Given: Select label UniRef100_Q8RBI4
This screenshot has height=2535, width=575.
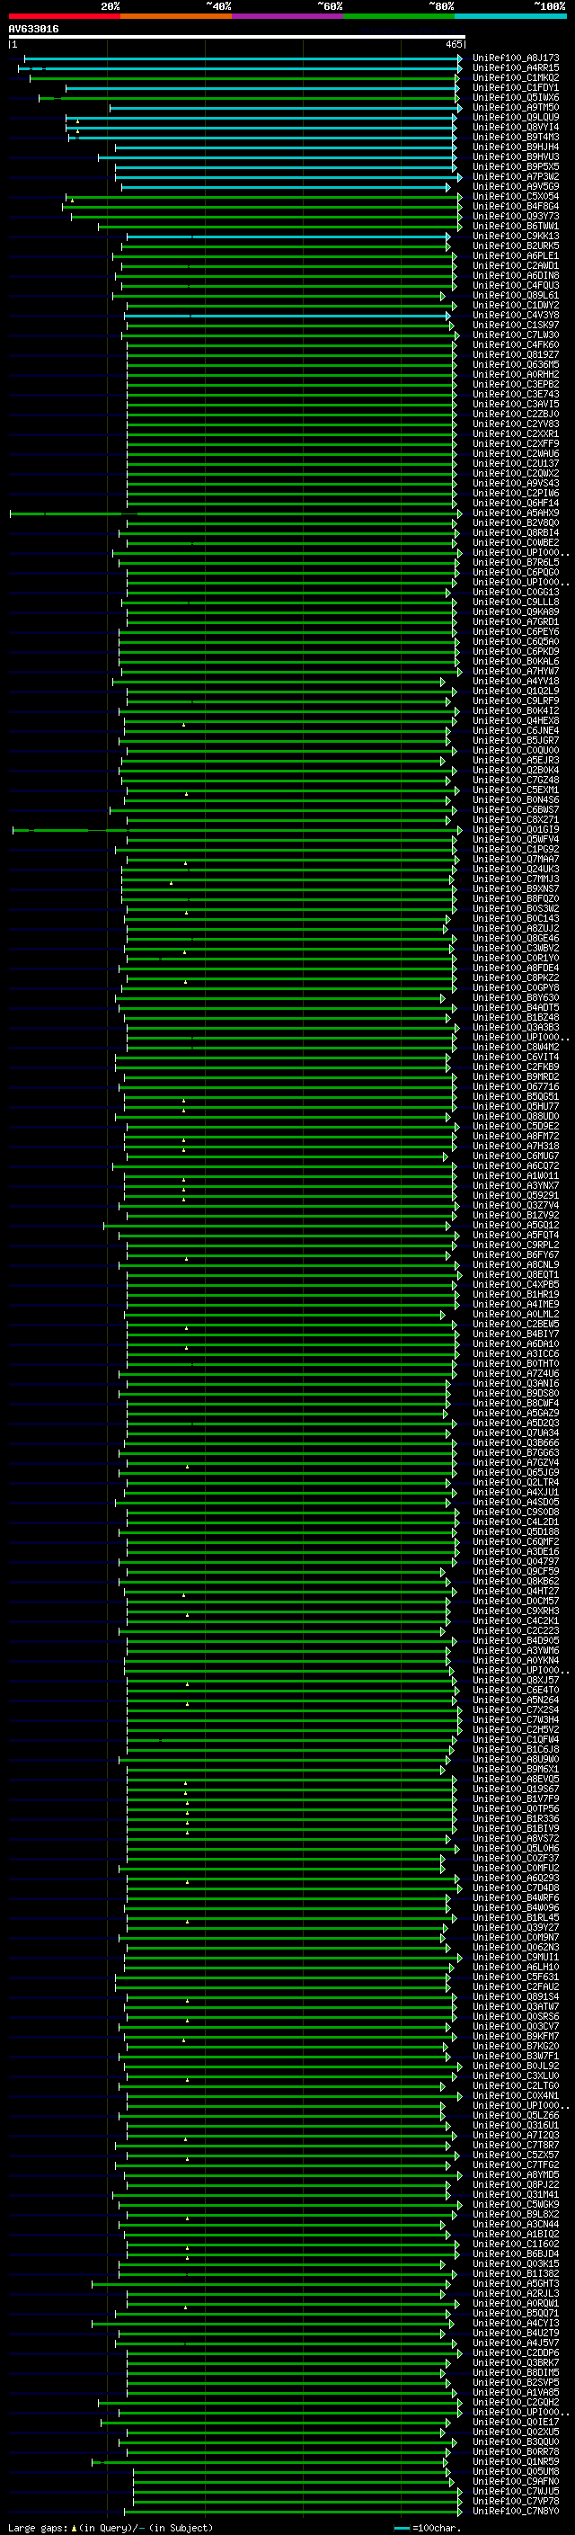Looking at the screenshot, I should (x=516, y=532).
